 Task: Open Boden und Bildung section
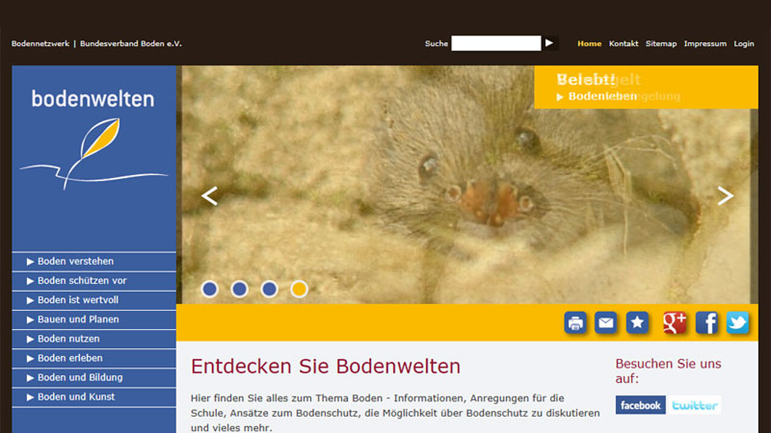(94, 377)
